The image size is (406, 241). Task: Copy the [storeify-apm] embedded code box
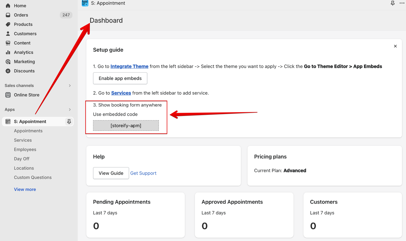point(126,126)
